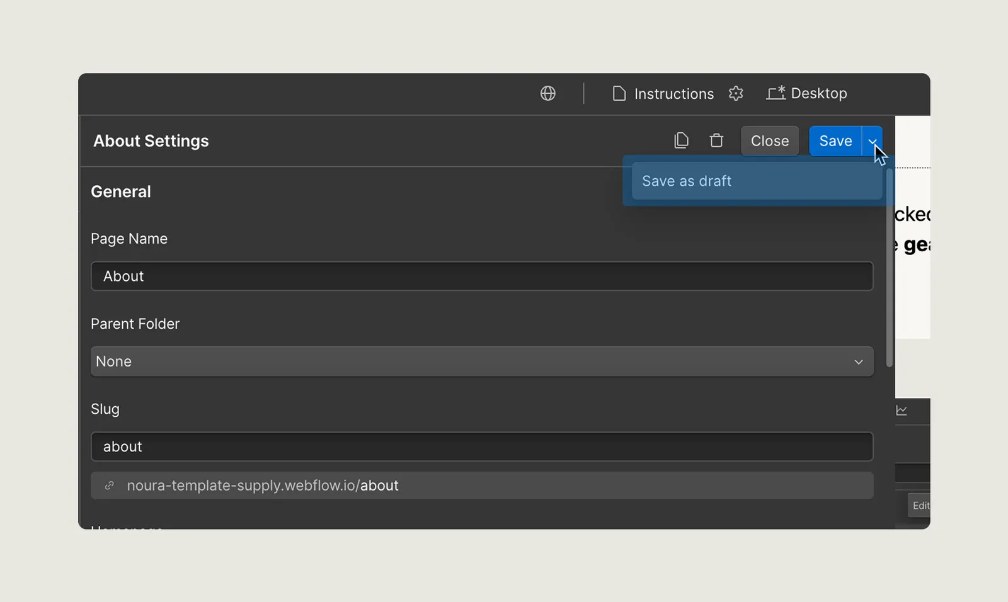Expand the Parent Folder dropdown
1008x602 pixels.
pyautogui.click(x=858, y=361)
